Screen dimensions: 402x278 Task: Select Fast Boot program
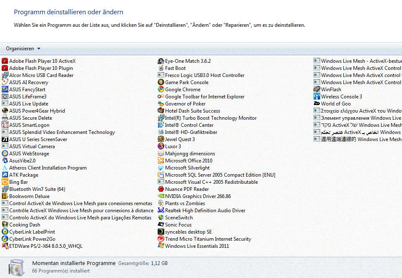pos(172,68)
